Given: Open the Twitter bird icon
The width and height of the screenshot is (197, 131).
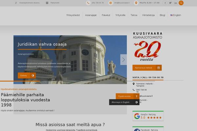Looking at the screenshot, I should (170, 3).
